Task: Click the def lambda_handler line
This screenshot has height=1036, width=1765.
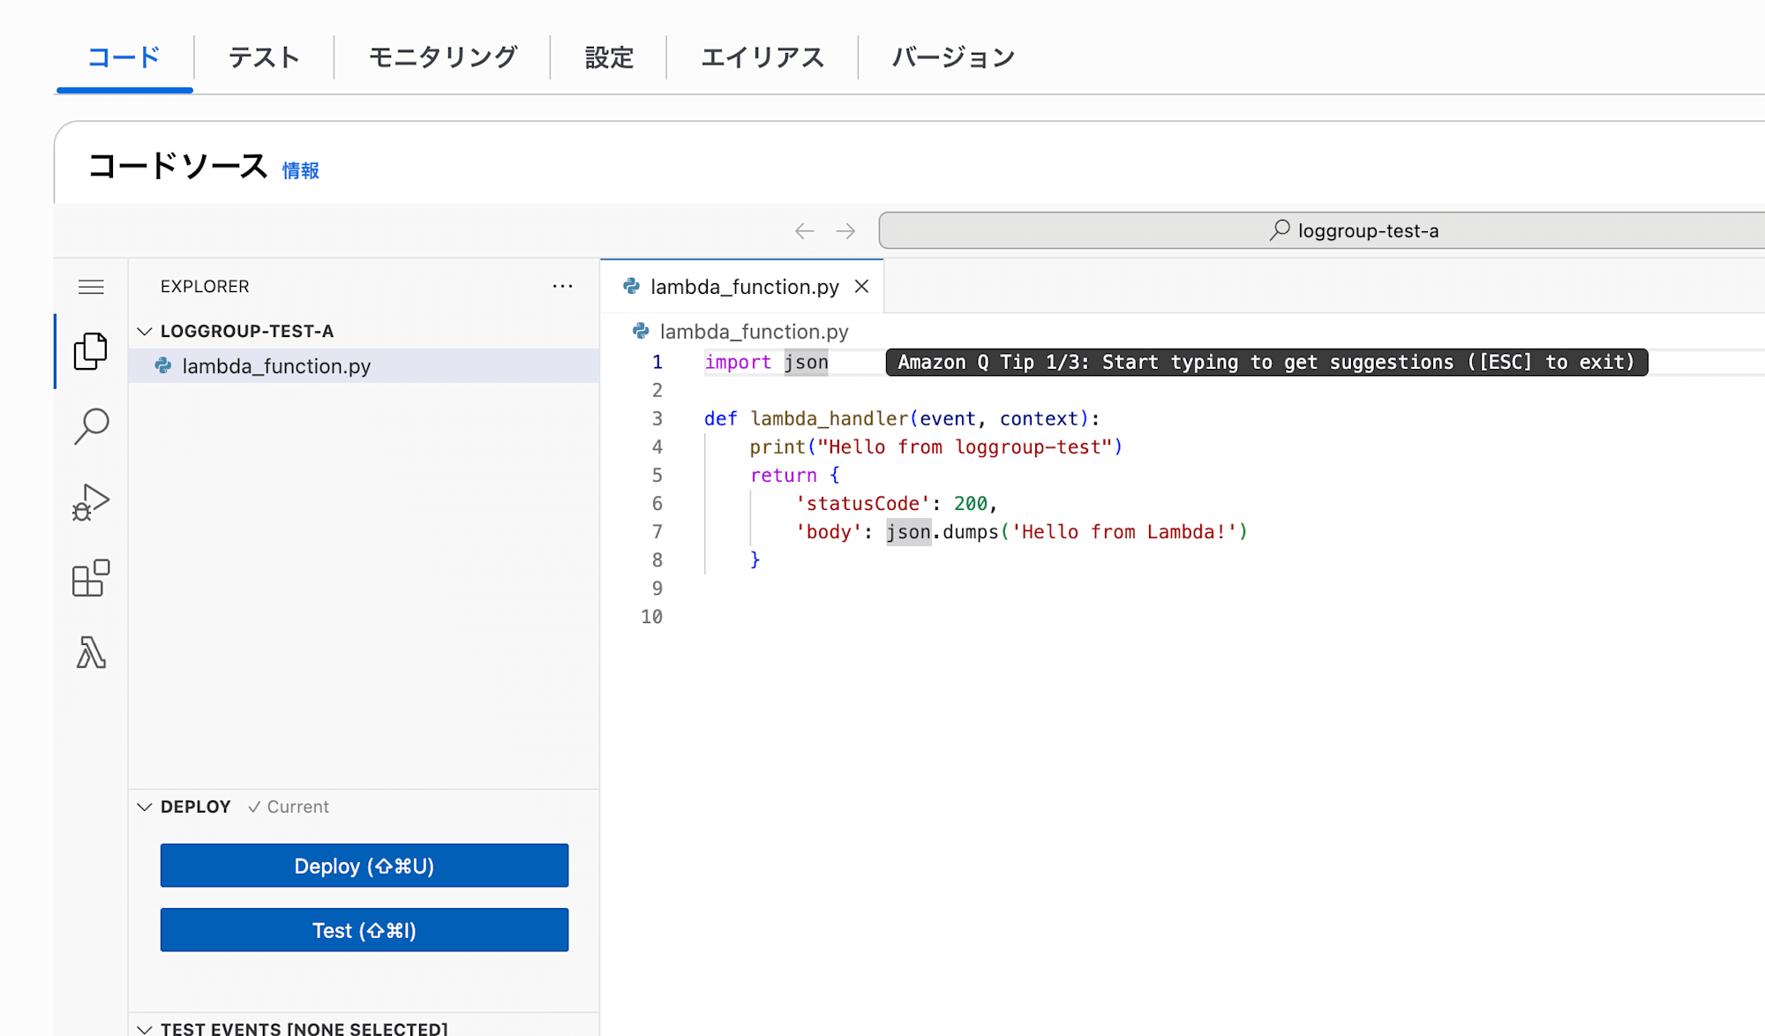Action: [x=902, y=418]
